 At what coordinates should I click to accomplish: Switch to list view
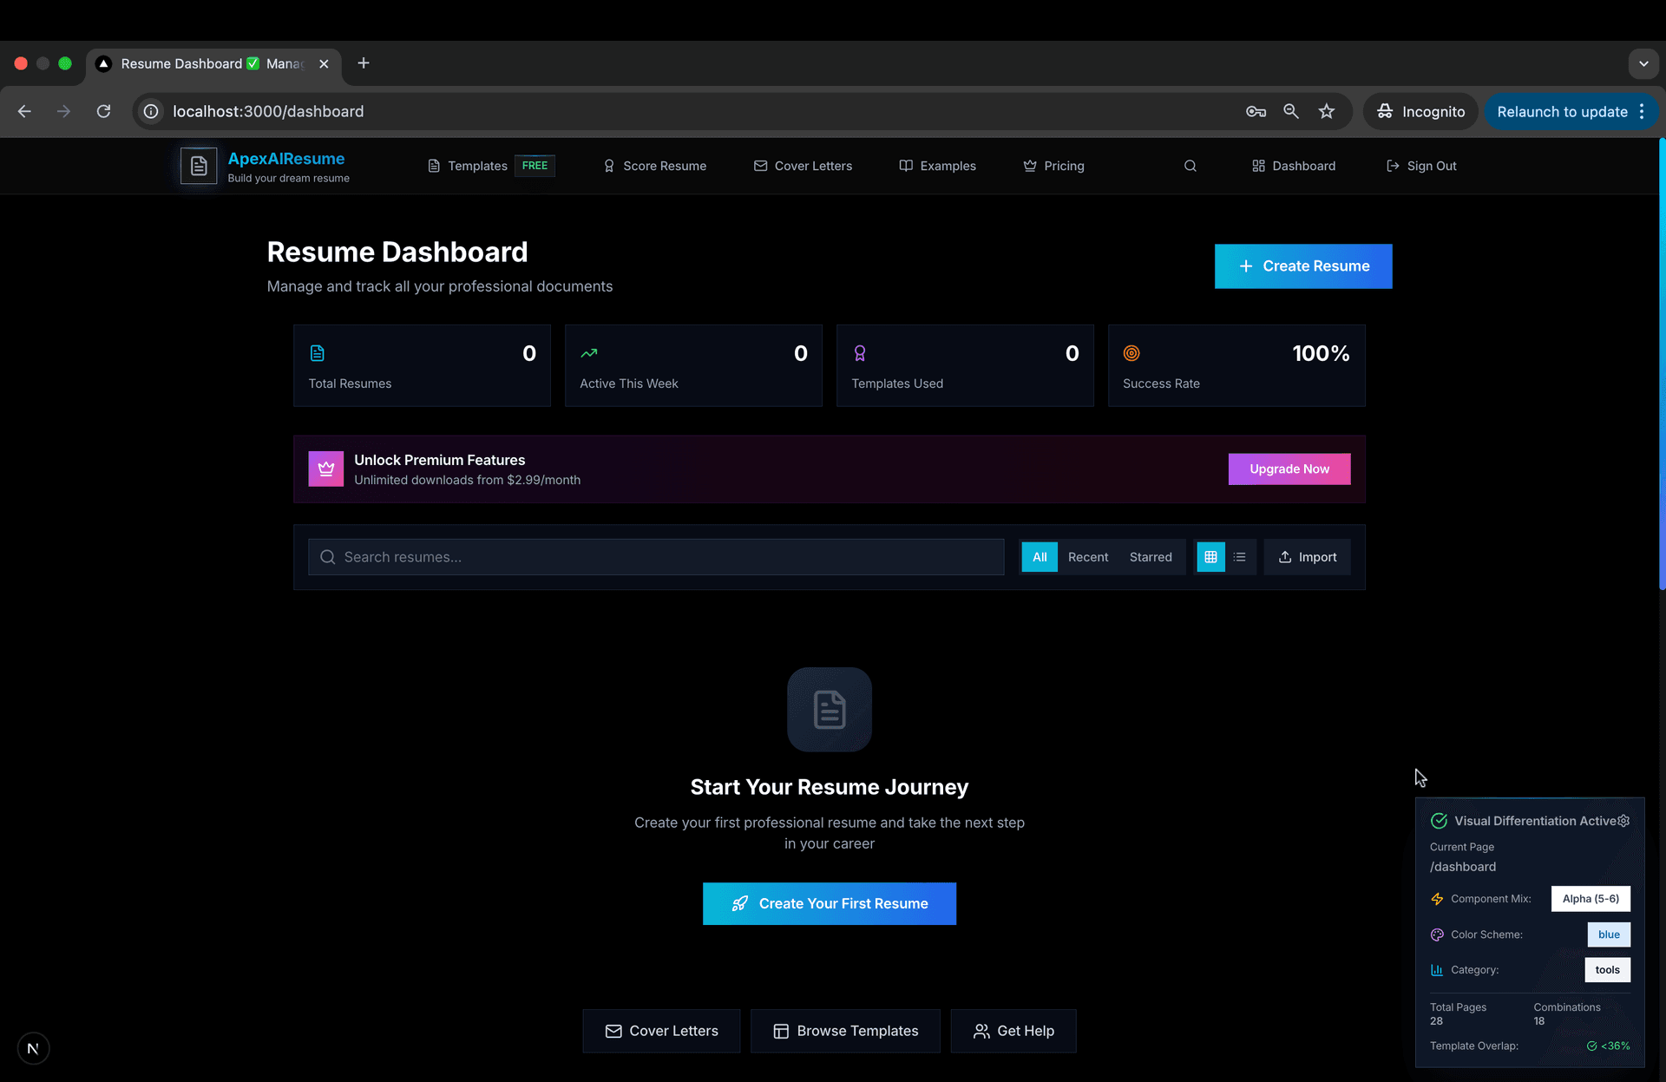(x=1239, y=557)
